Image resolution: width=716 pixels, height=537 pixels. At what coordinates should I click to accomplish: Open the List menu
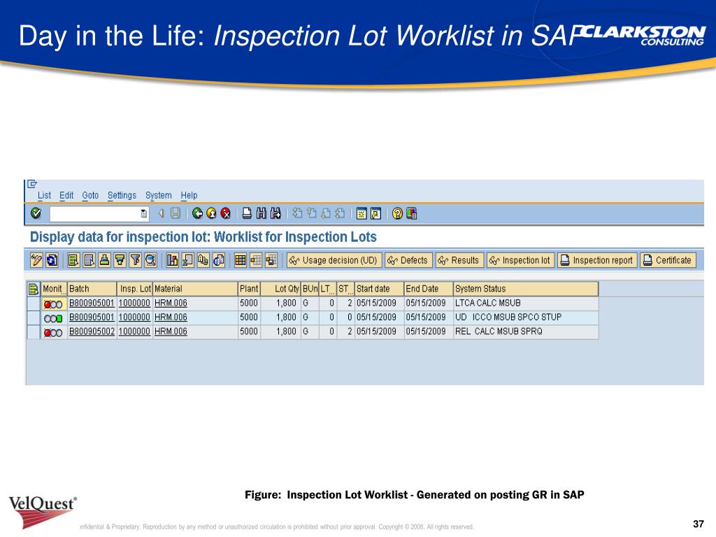44,196
